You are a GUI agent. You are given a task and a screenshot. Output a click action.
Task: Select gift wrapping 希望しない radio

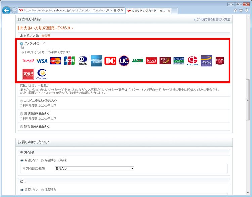coord(22,160)
